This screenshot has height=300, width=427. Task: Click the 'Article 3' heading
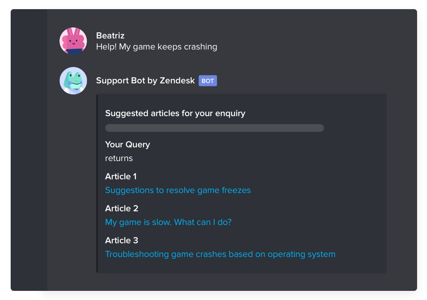[x=122, y=241]
